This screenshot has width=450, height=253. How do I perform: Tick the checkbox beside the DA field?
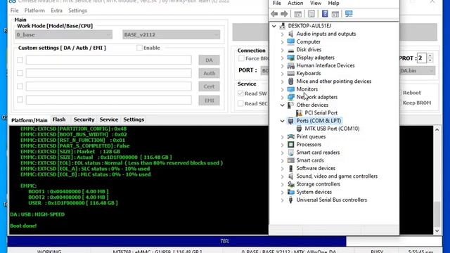tap(20, 60)
